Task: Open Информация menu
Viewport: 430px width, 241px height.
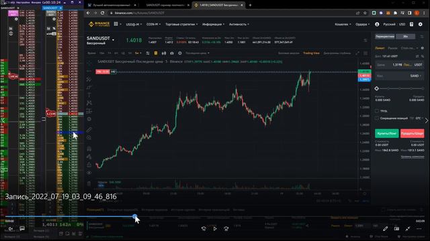Action: (x=213, y=24)
